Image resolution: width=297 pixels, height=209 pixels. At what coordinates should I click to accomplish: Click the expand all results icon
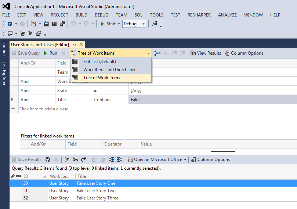94,159
